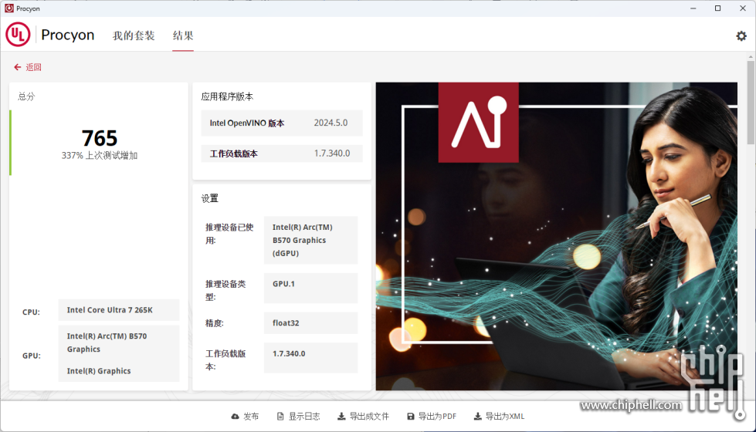Click the inference device B570 Graphics (dGPU) value
Image resolution: width=756 pixels, height=432 pixels.
click(310, 240)
